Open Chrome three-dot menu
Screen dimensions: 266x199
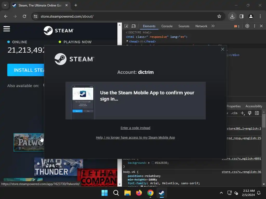tap(260, 16)
